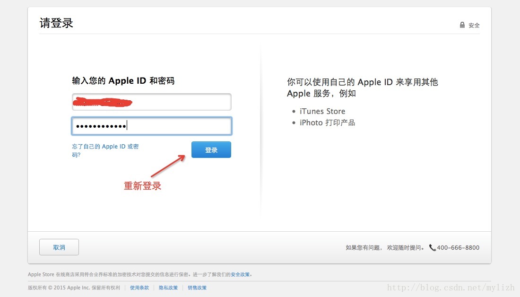Screen dimensions: 520x297
Task: Open the 安全政策 link
Action: click(x=240, y=274)
